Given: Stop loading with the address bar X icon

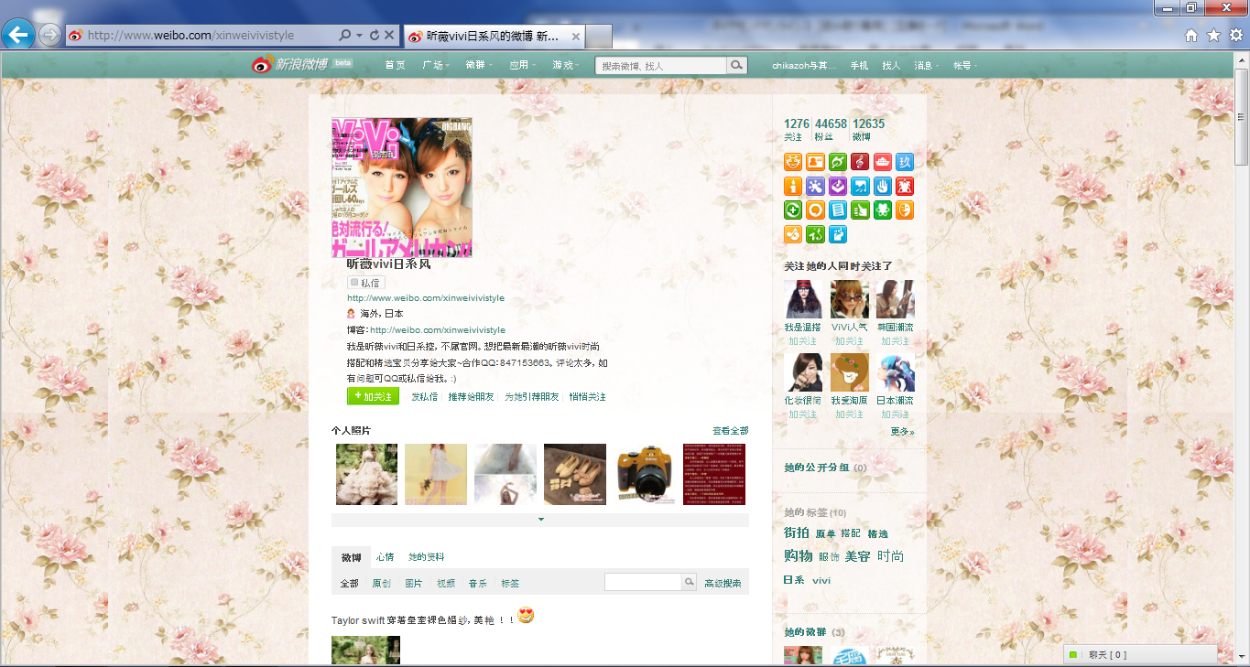Looking at the screenshot, I should [x=389, y=35].
